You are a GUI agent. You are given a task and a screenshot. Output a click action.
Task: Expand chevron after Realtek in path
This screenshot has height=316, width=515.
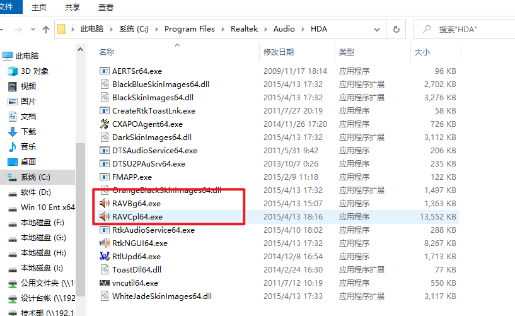click(265, 29)
